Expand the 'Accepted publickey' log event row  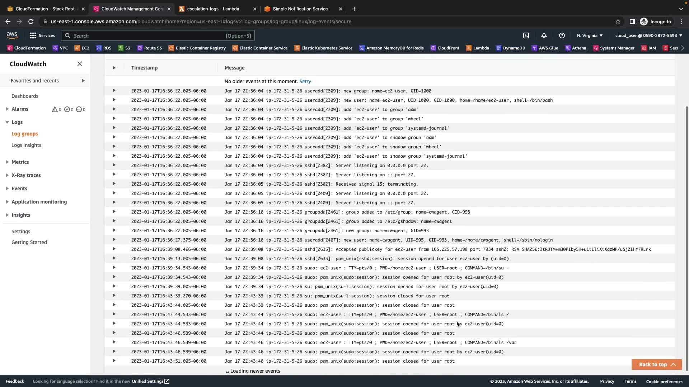pos(114,249)
